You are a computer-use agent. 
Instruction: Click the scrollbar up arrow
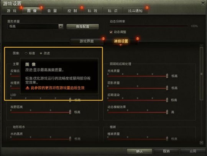coord(201,46)
